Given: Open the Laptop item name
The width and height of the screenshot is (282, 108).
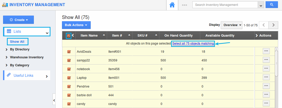Looking at the screenshot, I should (82, 78).
